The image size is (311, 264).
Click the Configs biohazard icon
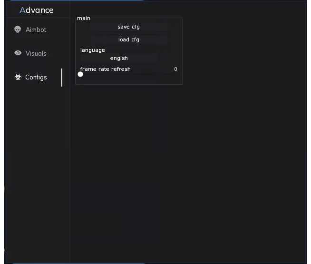(x=18, y=77)
